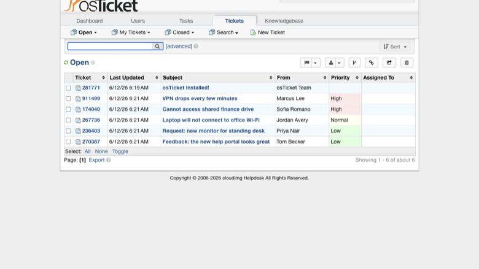Image resolution: width=479 pixels, height=269 pixels.
Task: Open ticket 911499 link
Action: (x=91, y=99)
